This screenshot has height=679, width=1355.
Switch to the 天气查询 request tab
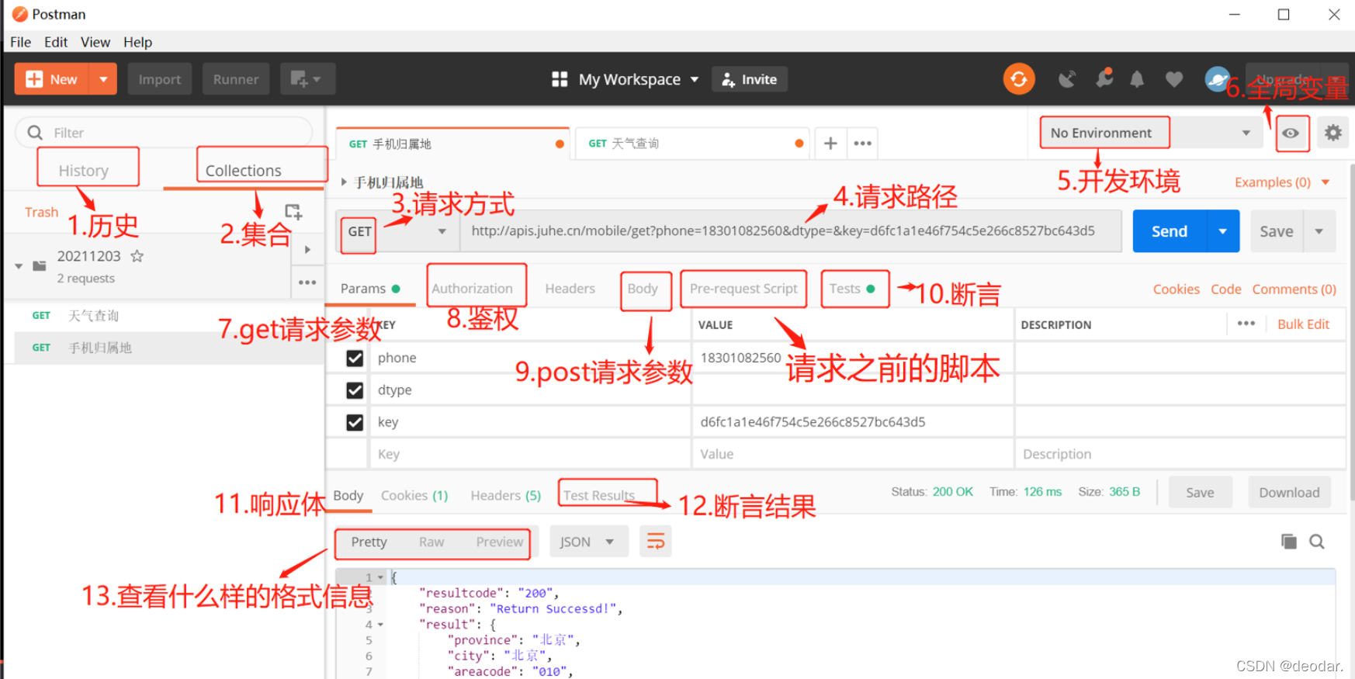(691, 144)
